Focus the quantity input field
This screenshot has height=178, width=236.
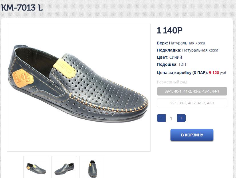click(x=171, y=118)
